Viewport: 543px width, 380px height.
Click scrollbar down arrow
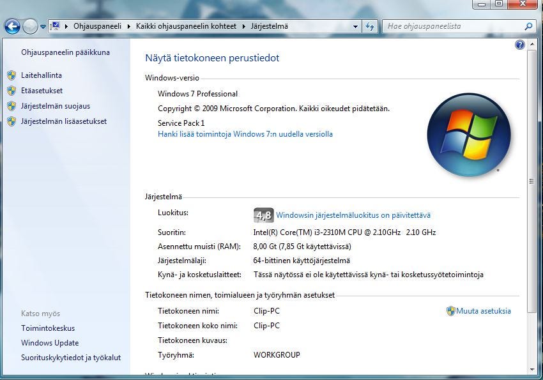(532, 370)
